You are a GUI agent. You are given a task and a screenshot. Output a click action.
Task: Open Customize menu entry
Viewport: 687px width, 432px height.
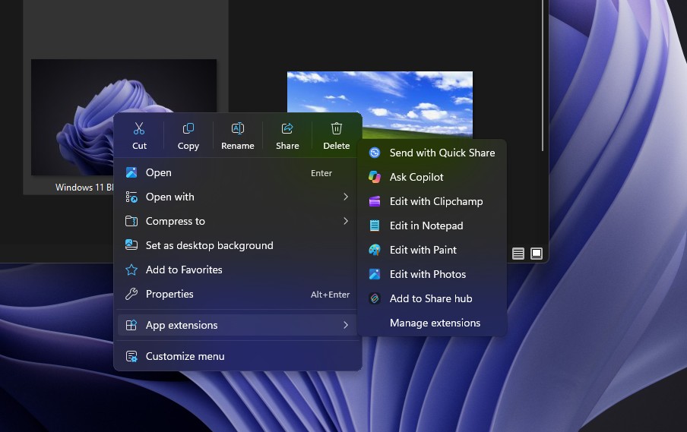(238, 356)
